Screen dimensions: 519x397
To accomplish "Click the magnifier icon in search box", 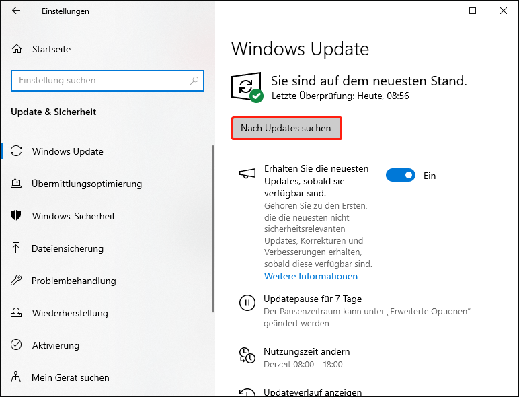I will (x=194, y=80).
